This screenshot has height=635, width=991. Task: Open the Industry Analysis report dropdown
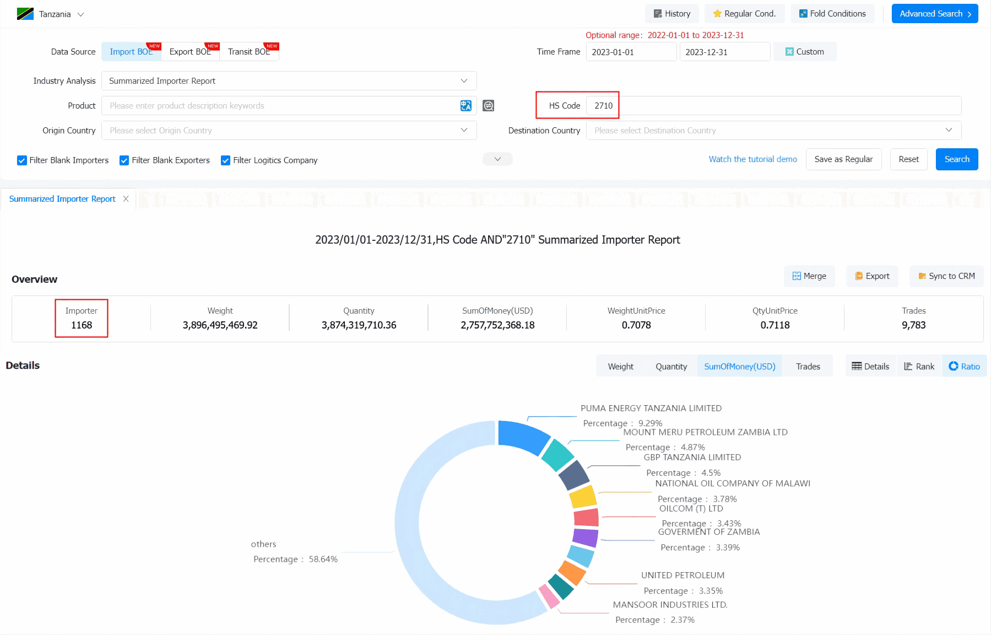[x=289, y=80]
